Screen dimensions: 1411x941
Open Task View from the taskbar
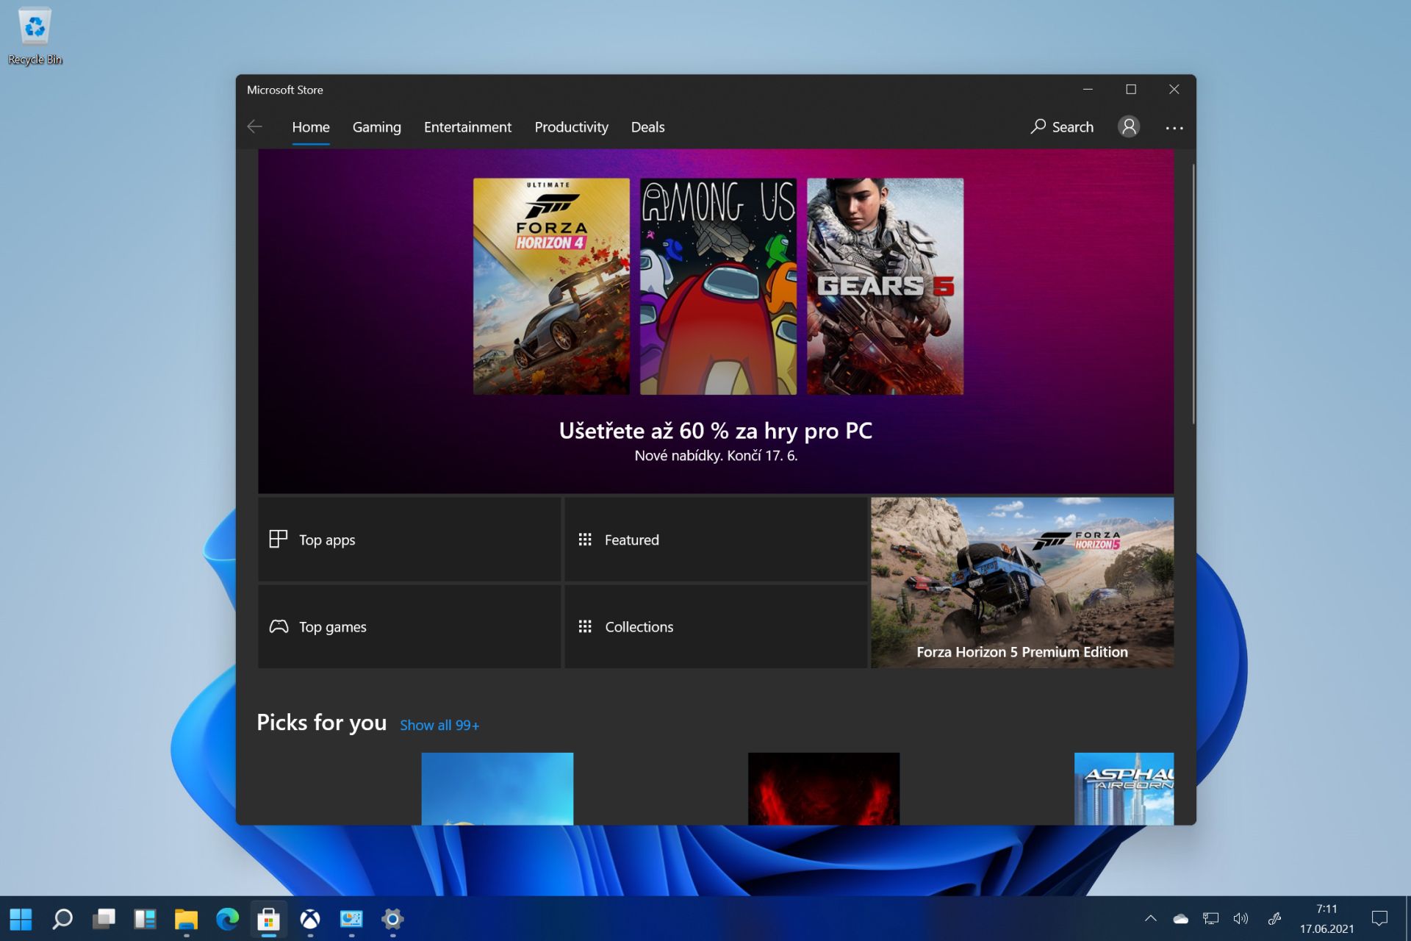pyautogui.click(x=104, y=919)
